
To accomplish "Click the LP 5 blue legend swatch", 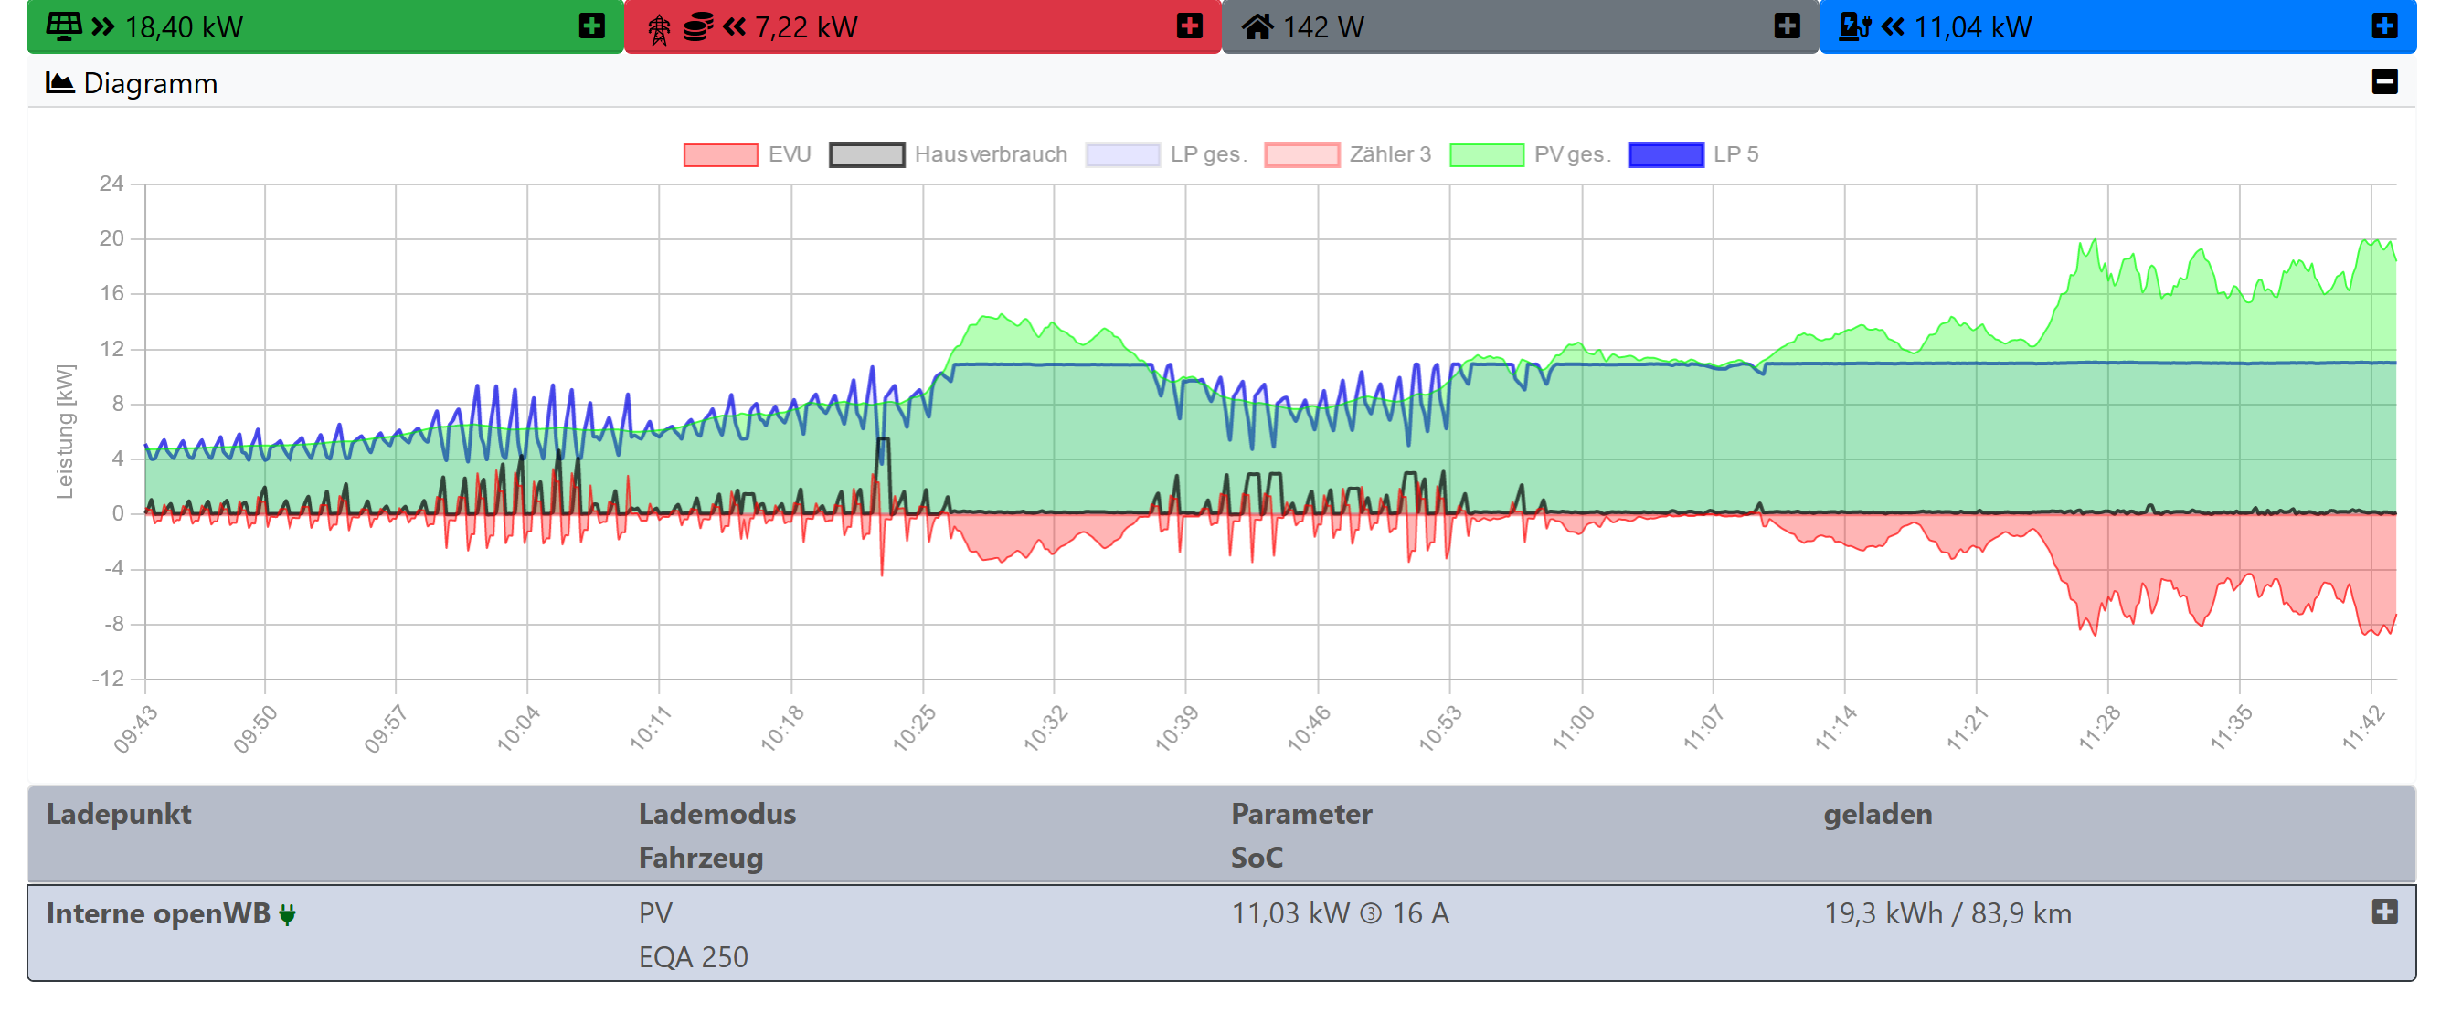I will (1665, 154).
